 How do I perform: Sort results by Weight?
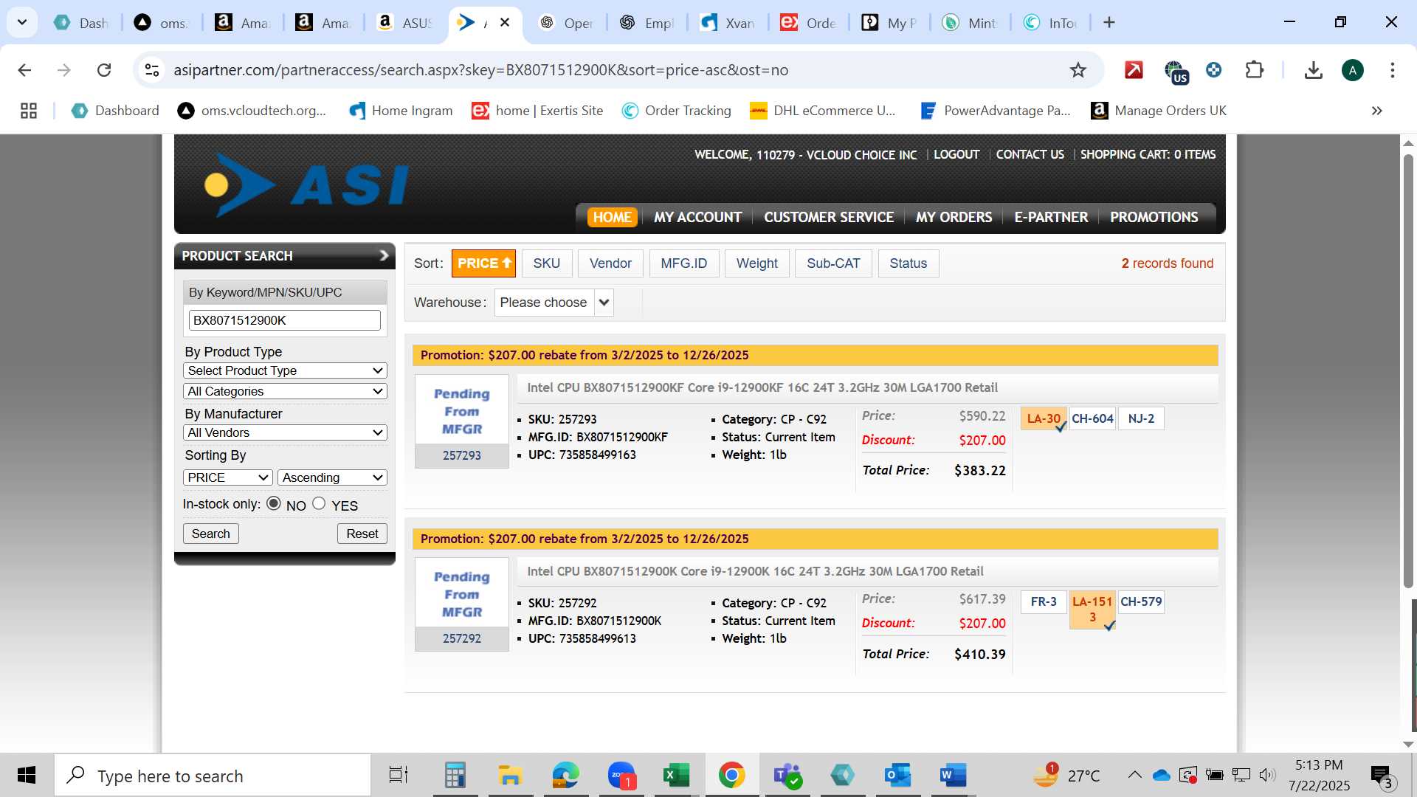[x=757, y=263]
